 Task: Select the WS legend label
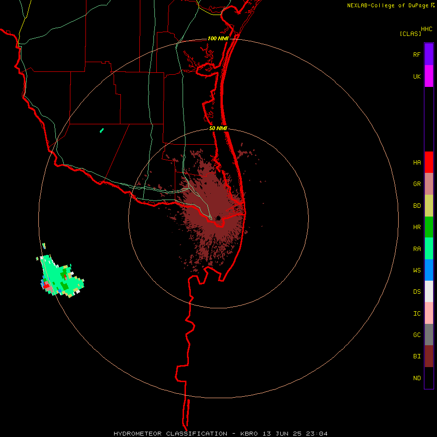(x=417, y=270)
